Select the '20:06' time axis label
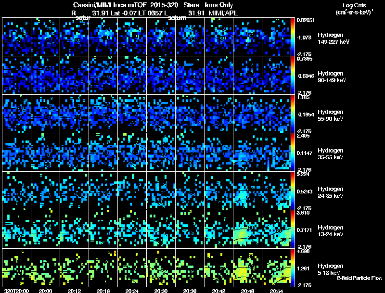The image size is (385, 293). tap(45, 291)
